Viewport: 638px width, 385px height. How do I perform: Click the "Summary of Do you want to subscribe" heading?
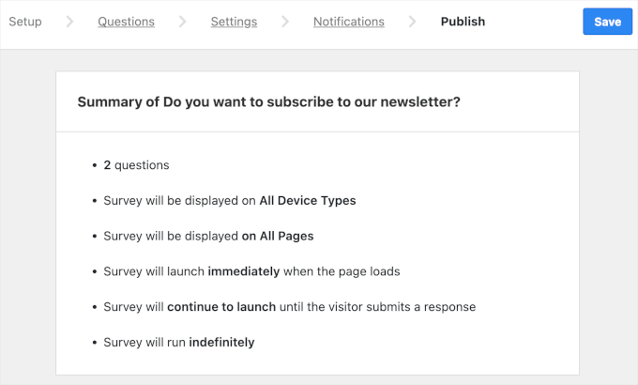coord(268,101)
